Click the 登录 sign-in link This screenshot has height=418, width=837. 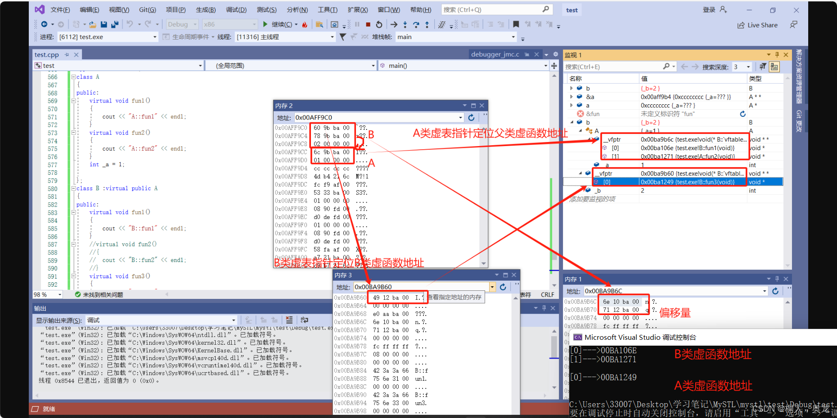pos(709,9)
